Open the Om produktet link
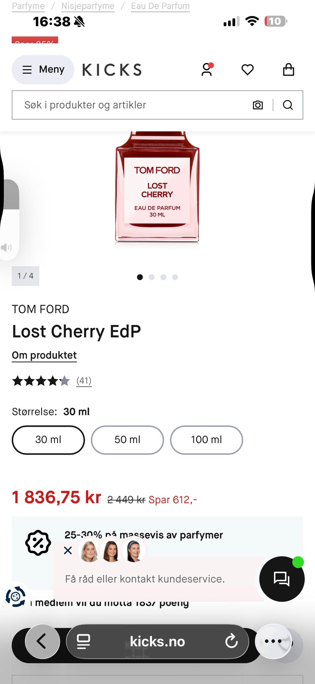 coord(44,355)
